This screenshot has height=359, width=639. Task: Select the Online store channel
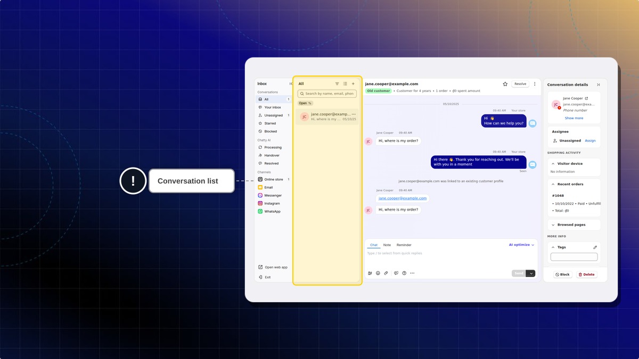tap(274, 179)
